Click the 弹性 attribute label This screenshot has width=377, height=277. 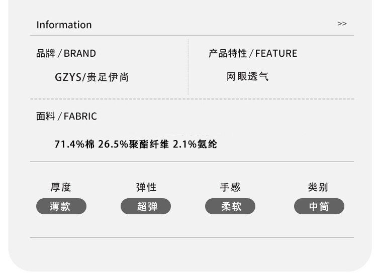pyautogui.click(x=146, y=187)
